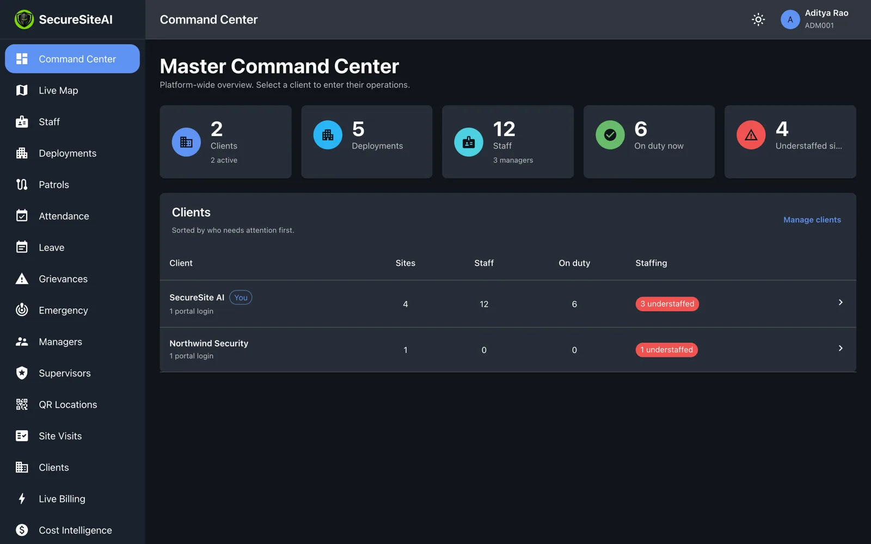Click the Master Command Center heading
The width and height of the screenshot is (871, 544).
[x=279, y=66]
